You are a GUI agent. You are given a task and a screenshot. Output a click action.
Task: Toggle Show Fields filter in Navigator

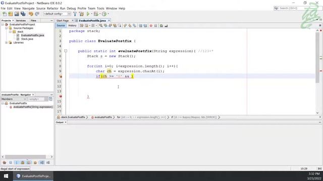click(x=11, y=162)
